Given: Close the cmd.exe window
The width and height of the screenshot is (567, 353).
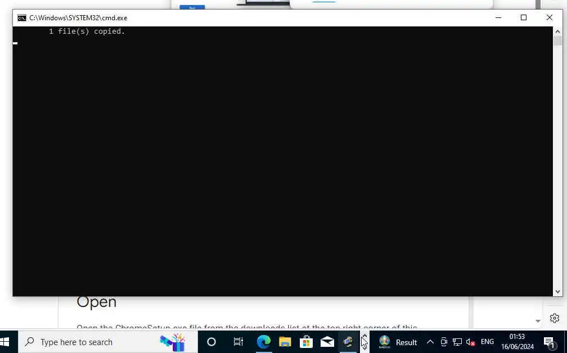Looking at the screenshot, I should [x=549, y=17].
